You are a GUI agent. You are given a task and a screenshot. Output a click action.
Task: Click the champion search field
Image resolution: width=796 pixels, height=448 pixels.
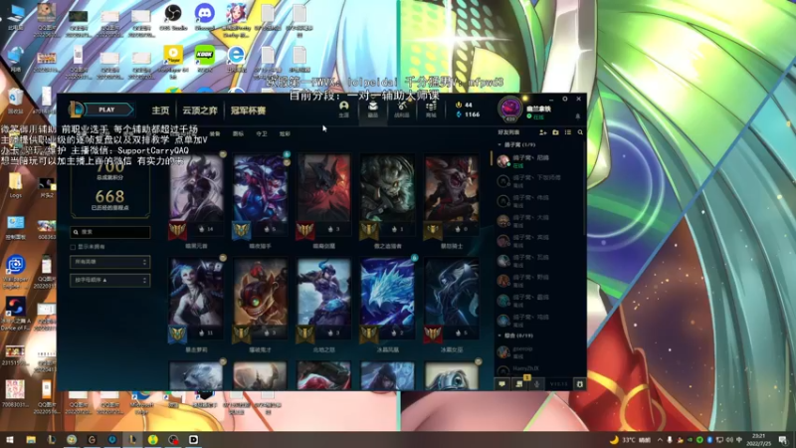pyautogui.click(x=110, y=232)
